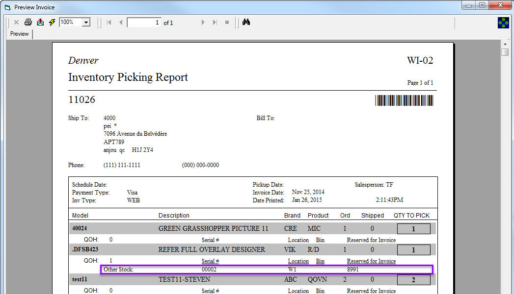Image resolution: width=514 pixels, height=294 pixels.
Task: Go to the next page
Action: pos(203,22)
